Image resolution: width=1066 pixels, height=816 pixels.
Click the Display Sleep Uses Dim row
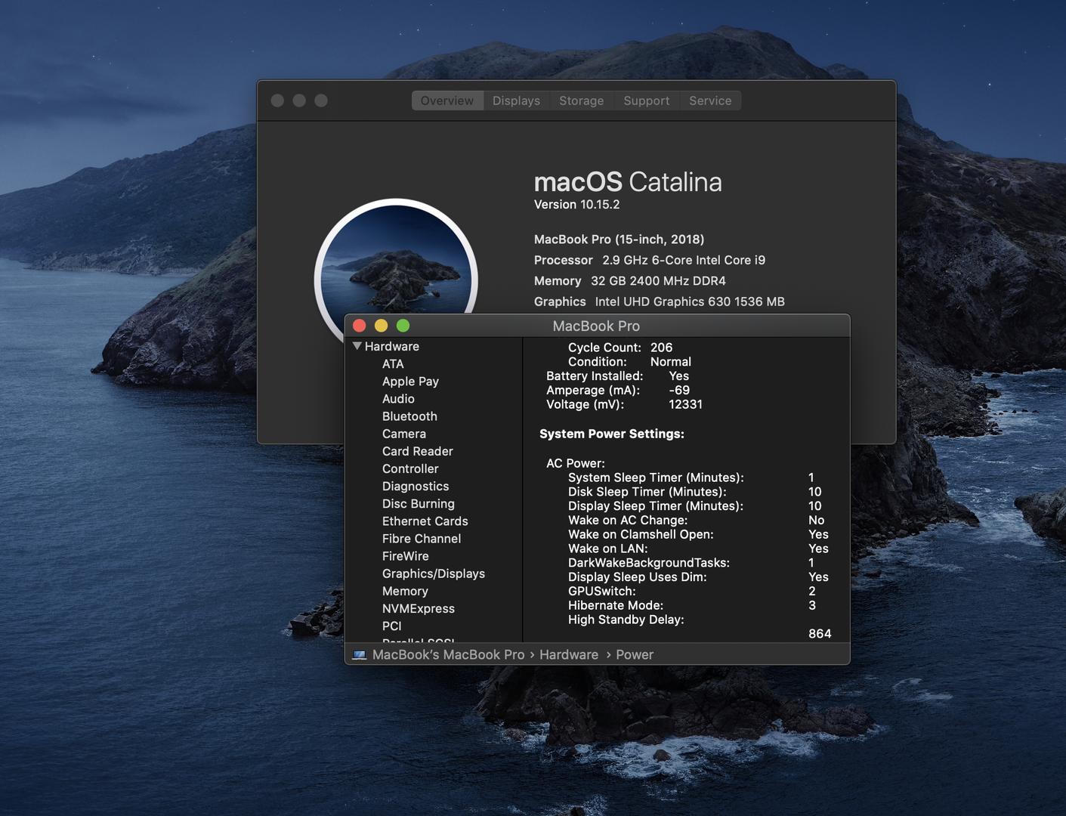[x=699, y=577]
